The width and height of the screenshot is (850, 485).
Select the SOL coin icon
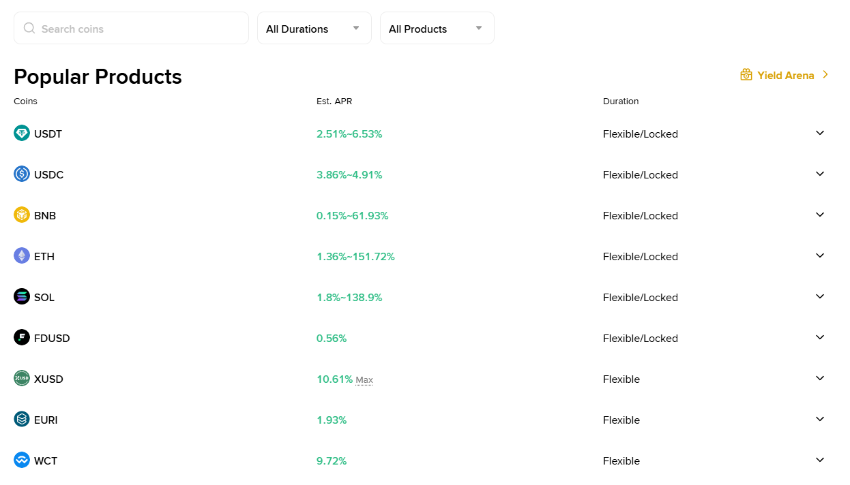pos(21,296)
